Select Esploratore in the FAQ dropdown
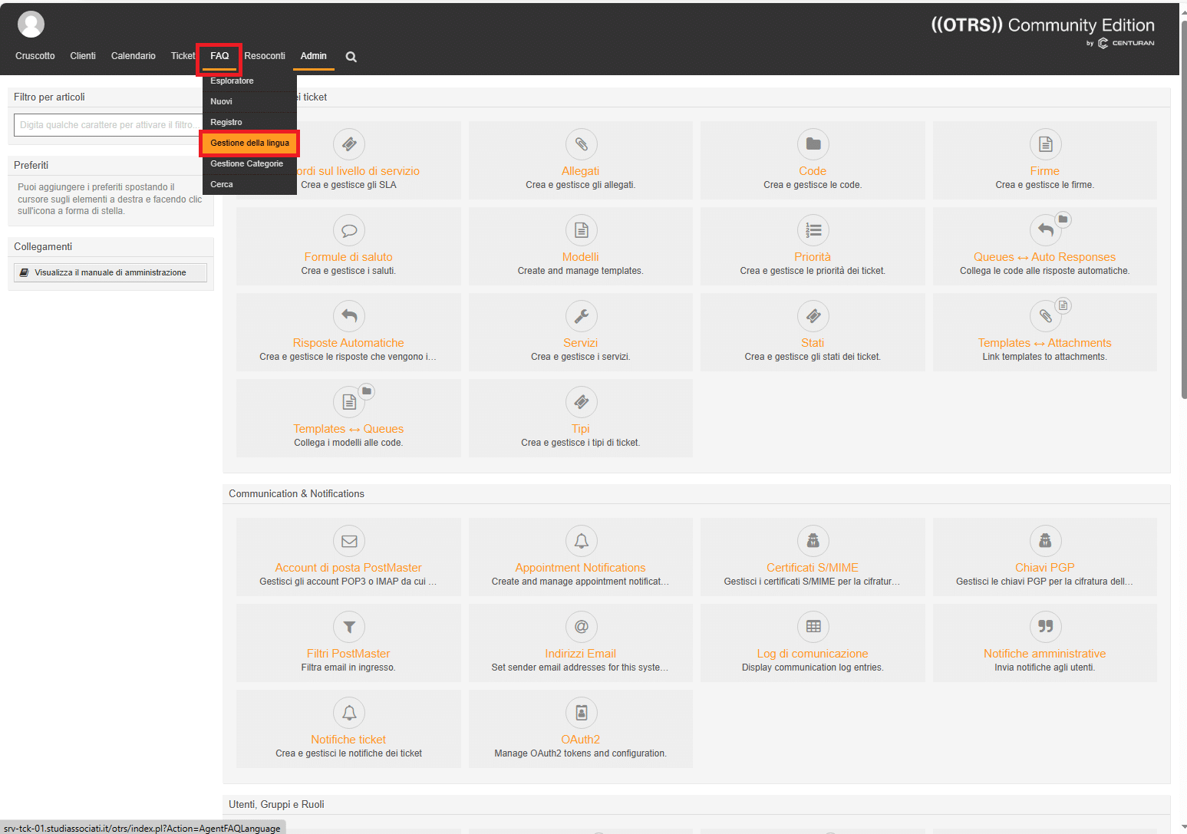1187x834 pixels. click(x=232, y=81)
